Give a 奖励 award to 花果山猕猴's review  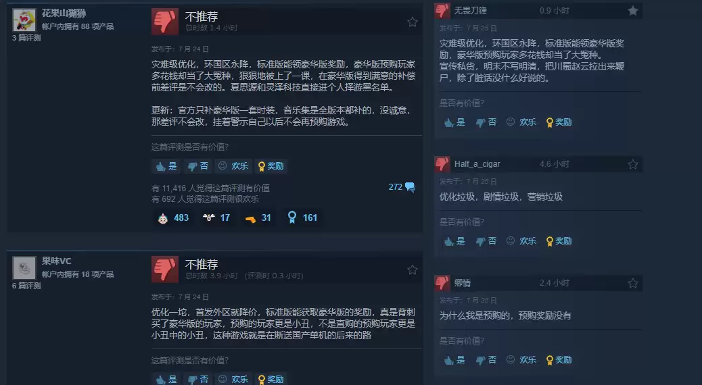[271, 166]
